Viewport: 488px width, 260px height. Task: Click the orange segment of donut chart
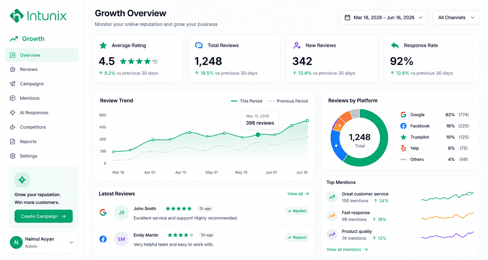[x=345, y=116]
